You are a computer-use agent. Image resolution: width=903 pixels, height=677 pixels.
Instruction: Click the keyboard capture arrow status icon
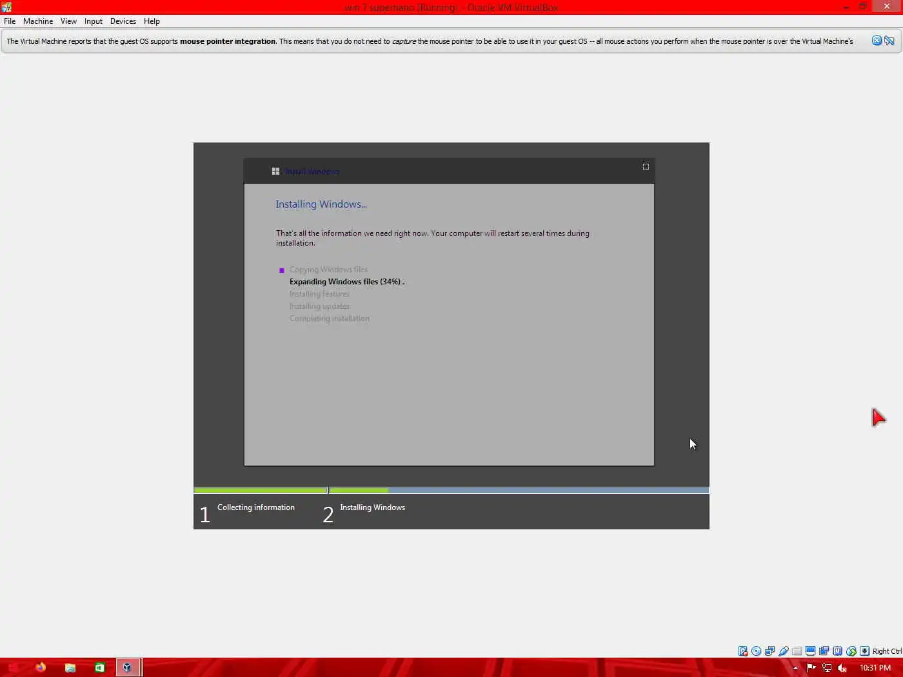tap(865, 651)
